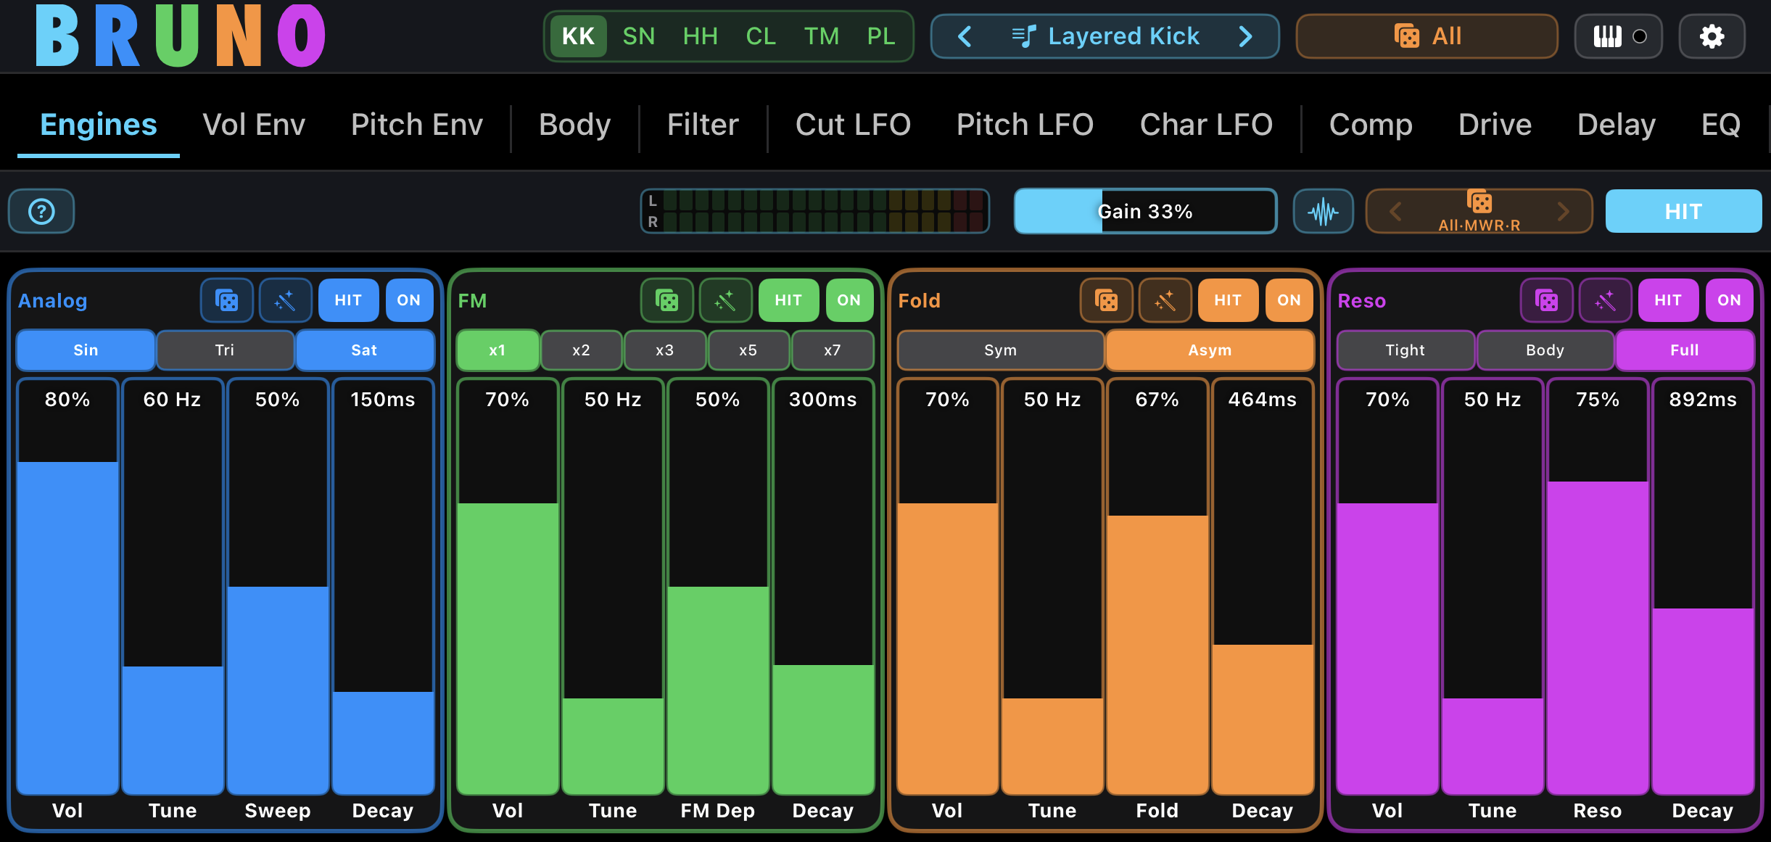Trigger the Fold HIT button
The width and height of the screenshot is (1771, 842).
click(1228, 300)
